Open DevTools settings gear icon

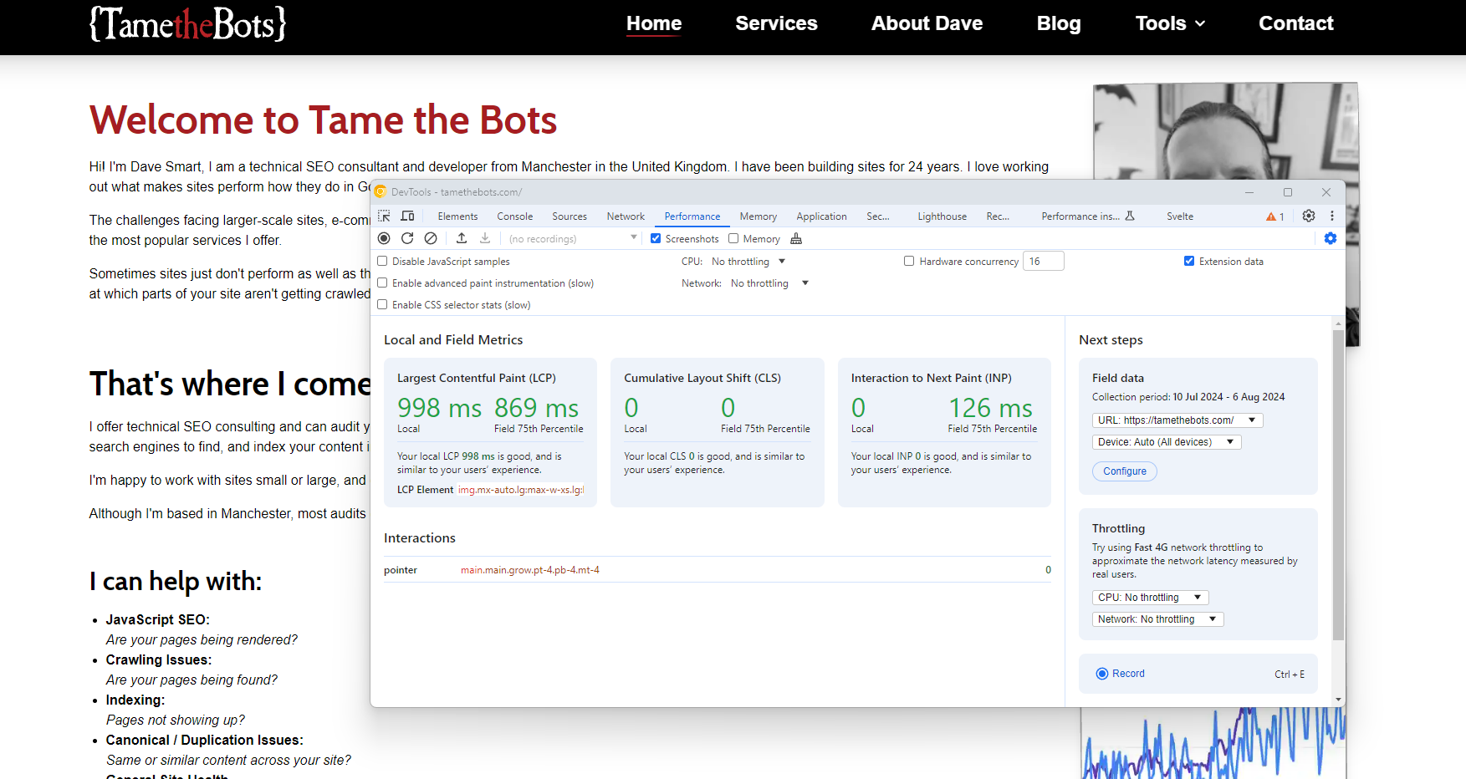click(x=1309, y=216)
